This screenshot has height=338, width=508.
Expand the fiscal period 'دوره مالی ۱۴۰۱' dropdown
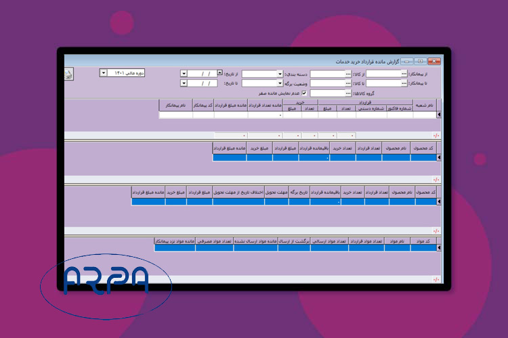point(103,72)
